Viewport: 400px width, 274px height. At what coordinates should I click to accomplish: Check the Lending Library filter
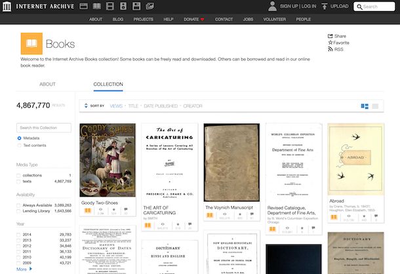(18, 211)
